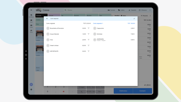The image size is (181, 102).
Task: Open Cassa in the sidebar
Action: pyautogui.click(x=31, y=26)
